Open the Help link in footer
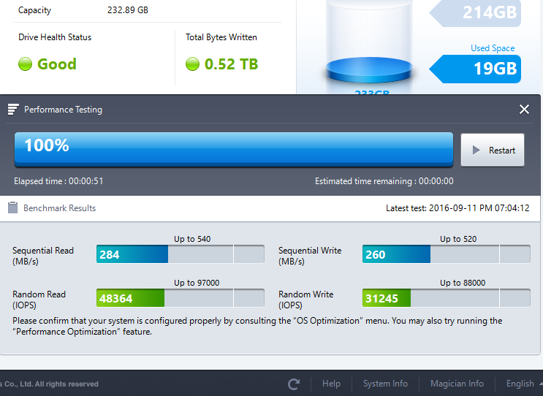 [331, 384]
